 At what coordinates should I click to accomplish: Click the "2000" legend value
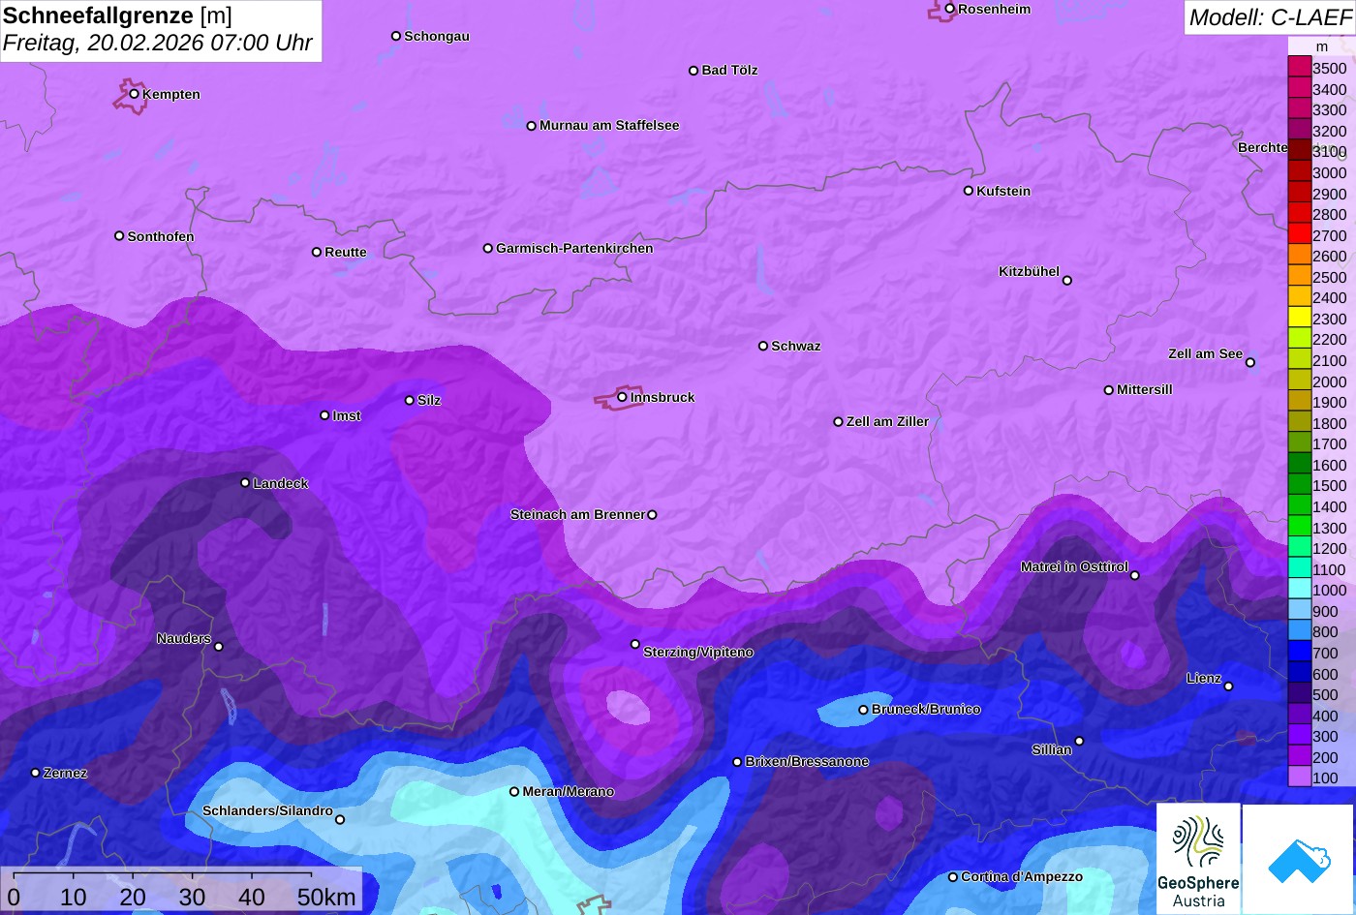click(1330, 381)
